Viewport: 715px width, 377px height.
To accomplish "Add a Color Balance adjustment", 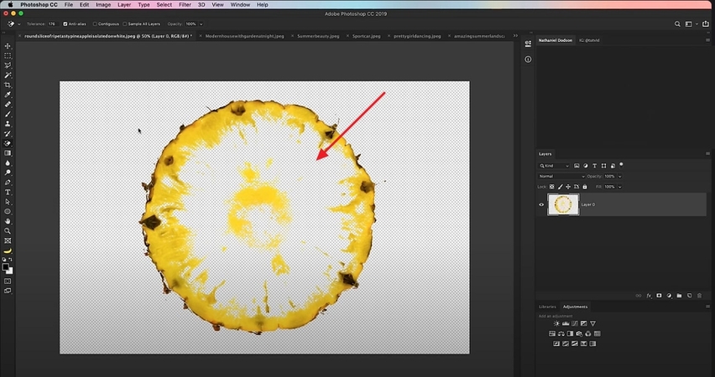I will point(561,333).
